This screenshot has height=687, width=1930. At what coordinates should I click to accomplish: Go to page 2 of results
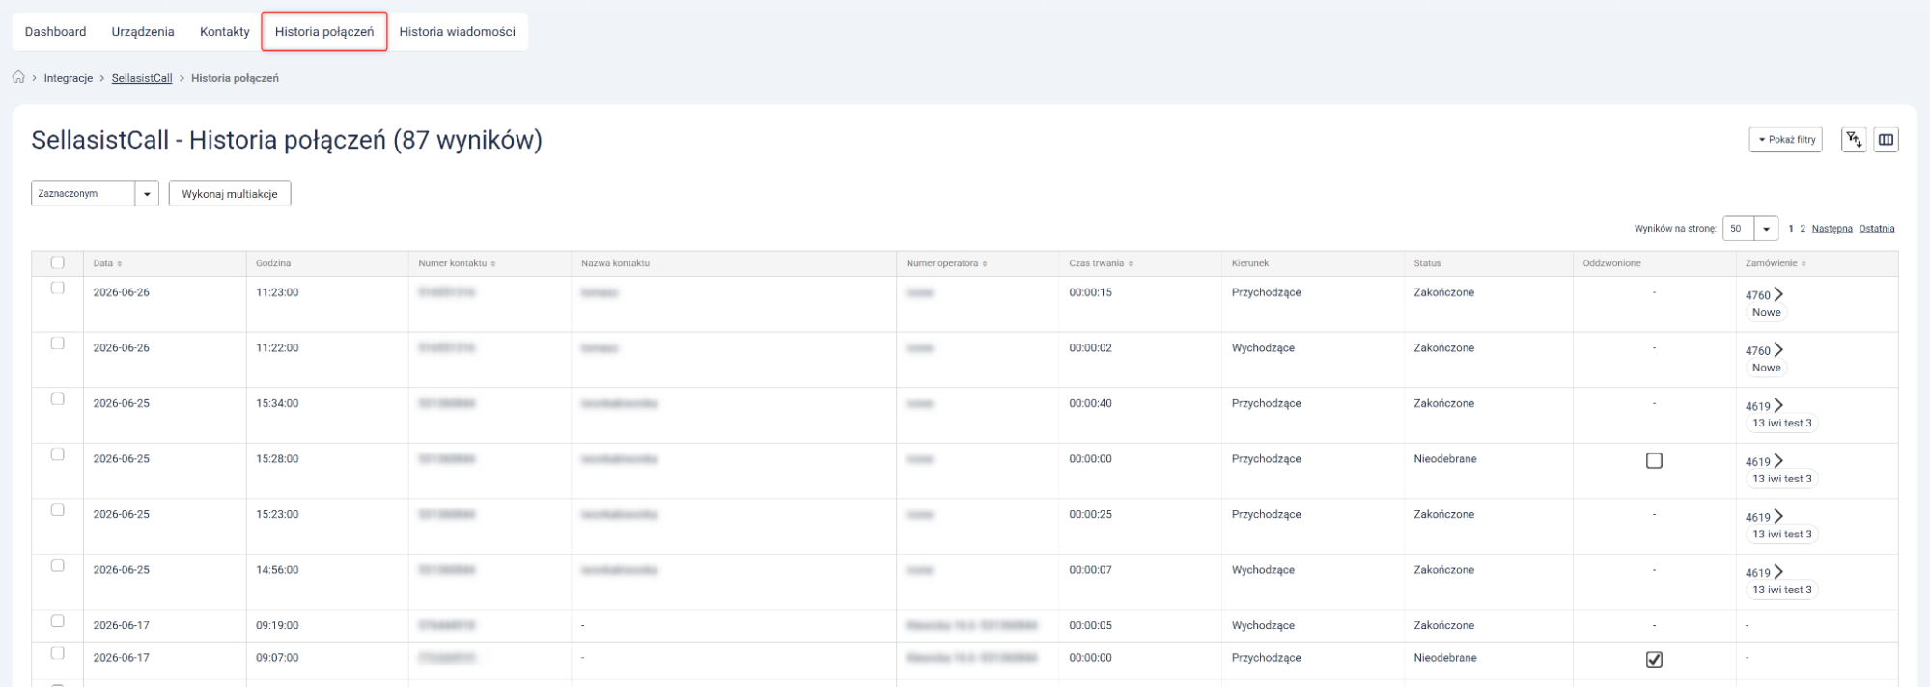tap(1803, 229)
